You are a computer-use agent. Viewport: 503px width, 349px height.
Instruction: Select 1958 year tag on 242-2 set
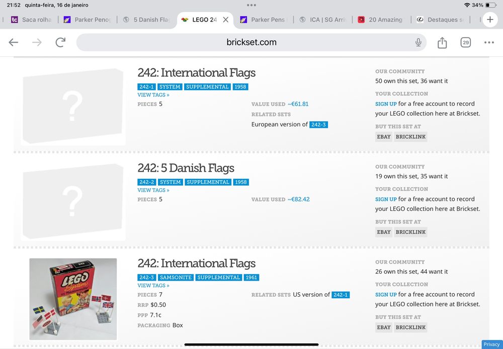tap(241, 182)
